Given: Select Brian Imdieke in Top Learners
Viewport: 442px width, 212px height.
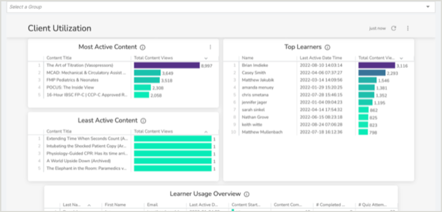Looking at the screenshot, I should 255,65.
